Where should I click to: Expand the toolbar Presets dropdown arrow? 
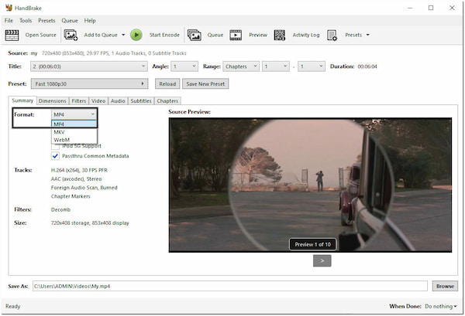click(x=367, y=35)
